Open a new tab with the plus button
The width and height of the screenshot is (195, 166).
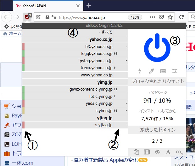point(89,5)
